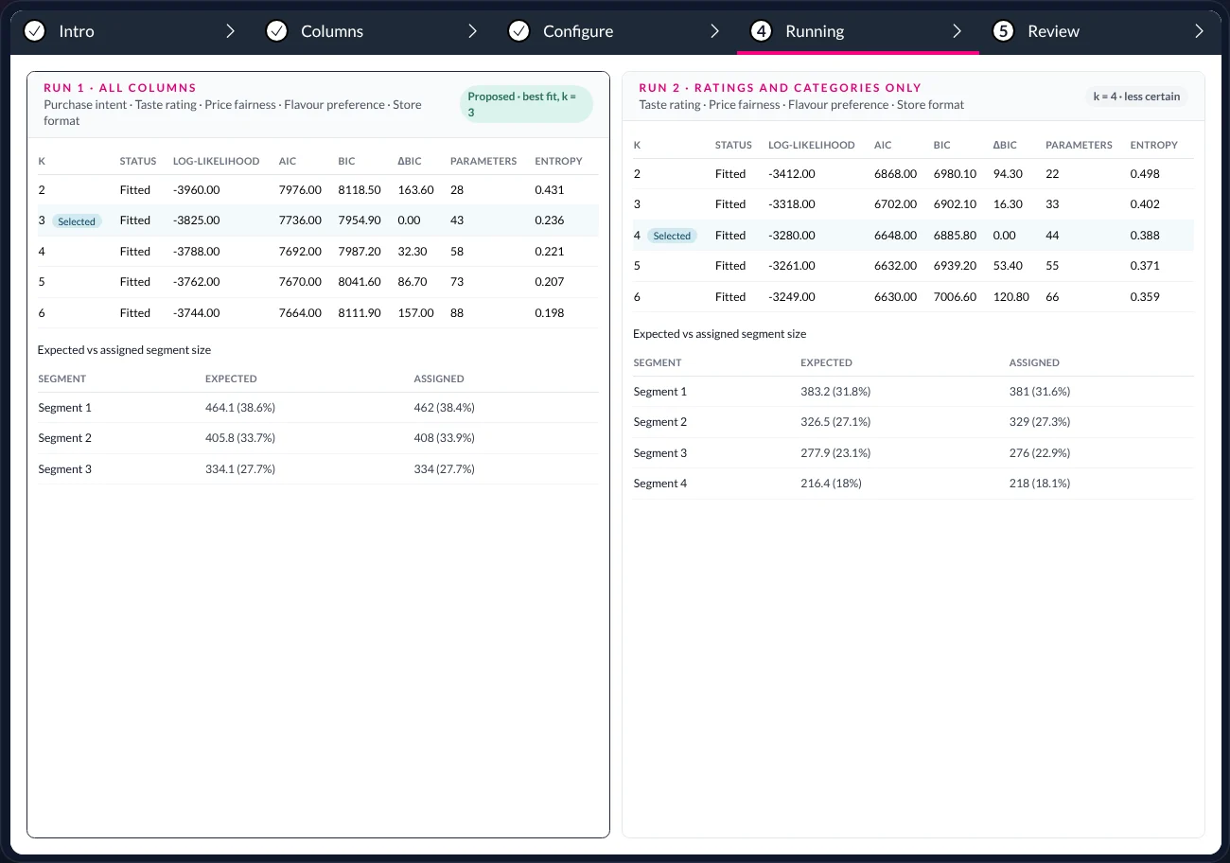
Task: Click the entropy value 0.236
Action: coord(550,220)
